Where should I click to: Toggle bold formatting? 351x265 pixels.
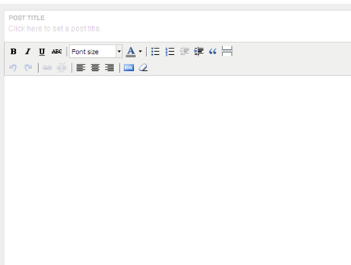coord(13,51)
